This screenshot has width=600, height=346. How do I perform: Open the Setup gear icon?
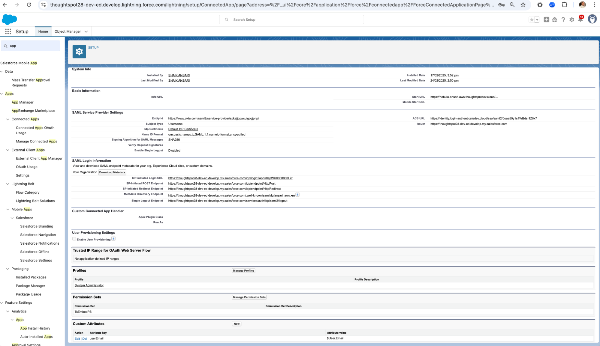[x=571, y=19]
